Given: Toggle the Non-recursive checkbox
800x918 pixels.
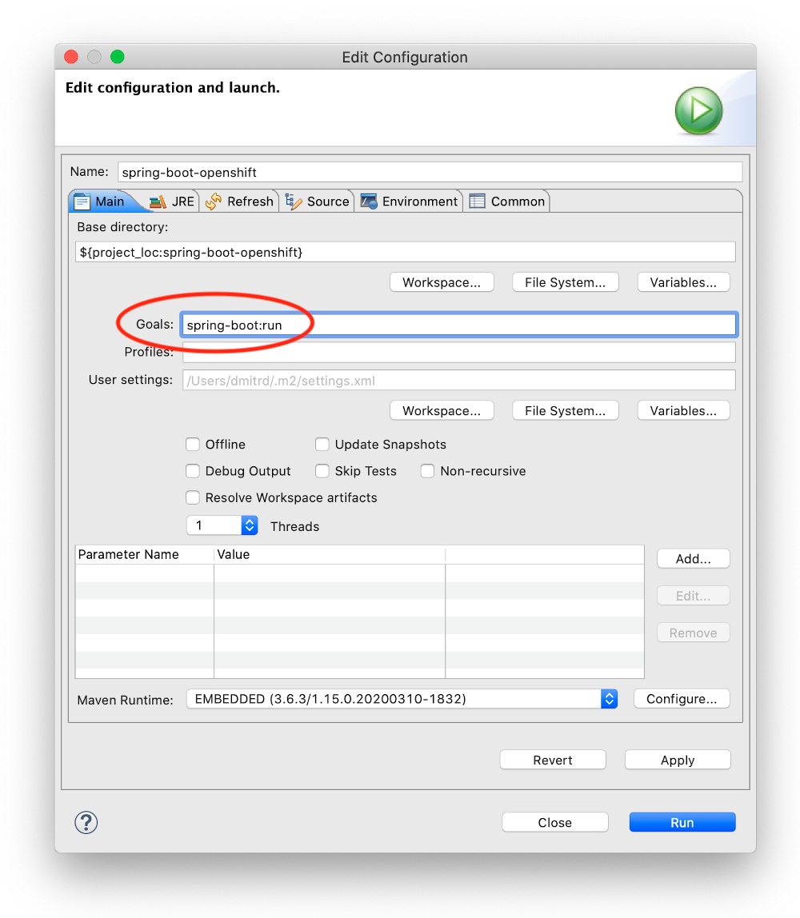Looking at the screenshot, I should [427, 471].
